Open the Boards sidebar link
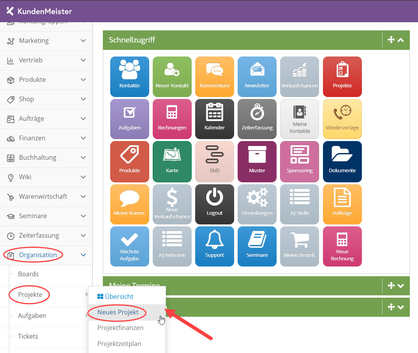This screenshot has width=418, height=353. pyautogui.click(x=28, y=274)
